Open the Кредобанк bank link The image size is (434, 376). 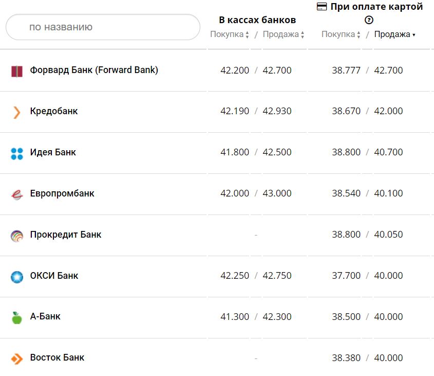point(54,111)
